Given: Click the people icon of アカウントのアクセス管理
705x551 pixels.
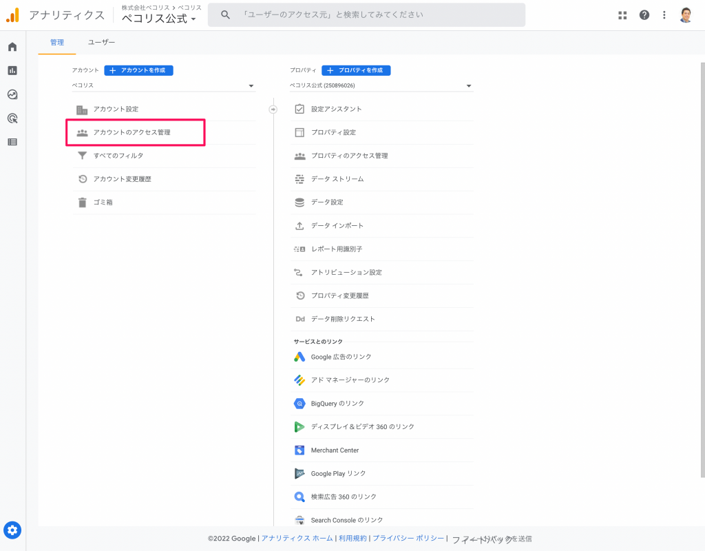Looking at the screenshot, I should point(82,133).
